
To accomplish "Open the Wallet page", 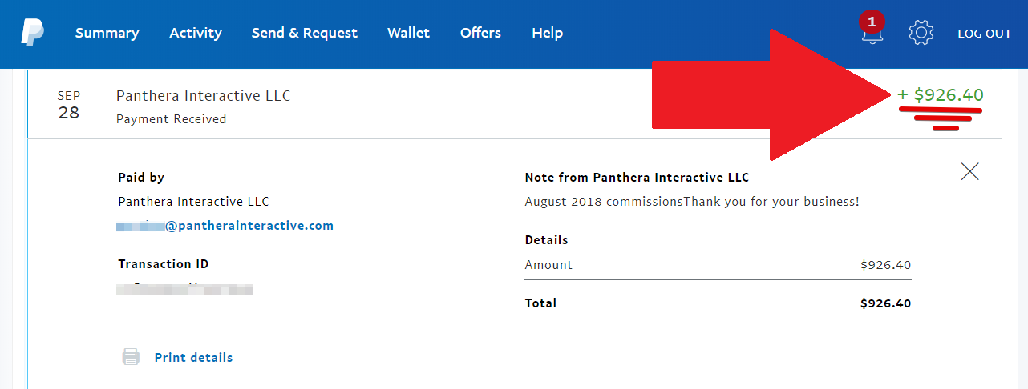I will click(408, 33).
